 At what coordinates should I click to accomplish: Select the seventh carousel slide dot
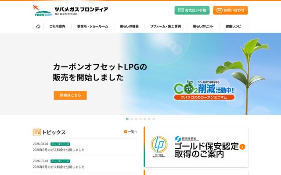pos(154,119)
